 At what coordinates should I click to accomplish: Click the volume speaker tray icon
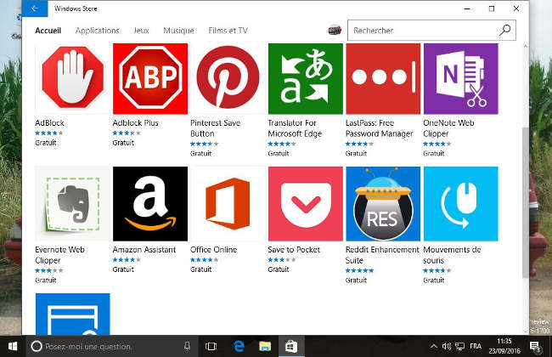tap(447, 347)
